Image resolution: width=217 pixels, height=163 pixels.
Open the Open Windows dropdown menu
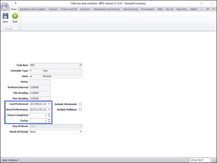pyautogui.click(x=11, y=160)
